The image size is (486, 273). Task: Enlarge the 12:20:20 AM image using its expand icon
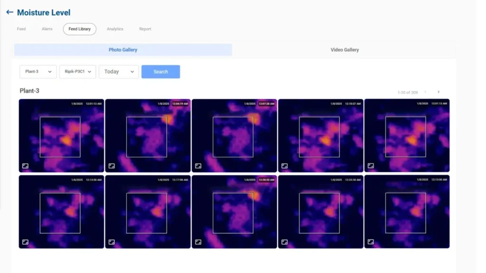tap(198, 242)
